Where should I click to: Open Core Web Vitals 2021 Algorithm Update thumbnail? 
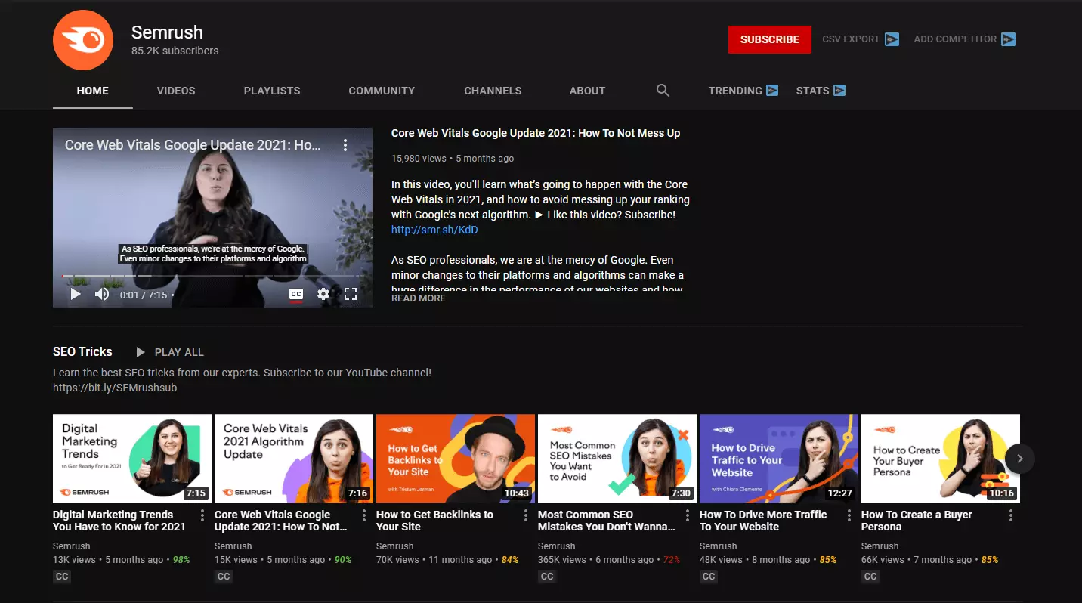[294, 459]
